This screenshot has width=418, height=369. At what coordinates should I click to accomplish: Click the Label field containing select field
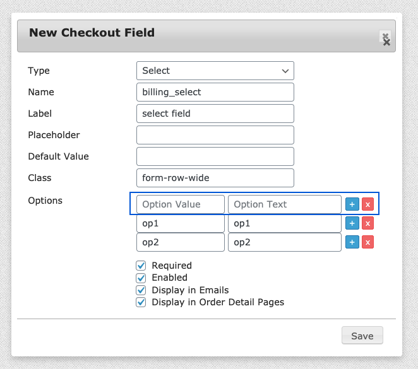click(x=215, y=114)
